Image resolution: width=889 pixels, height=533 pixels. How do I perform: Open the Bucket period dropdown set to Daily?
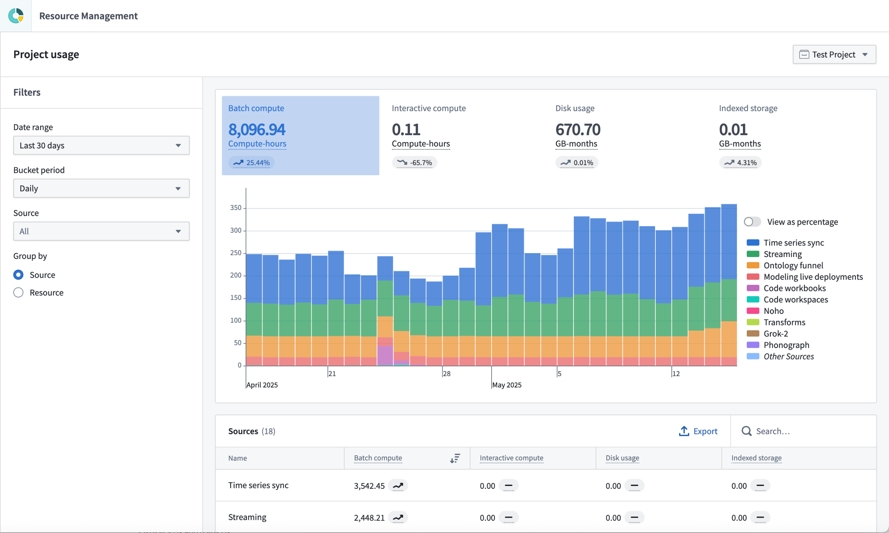click(101, 188)
